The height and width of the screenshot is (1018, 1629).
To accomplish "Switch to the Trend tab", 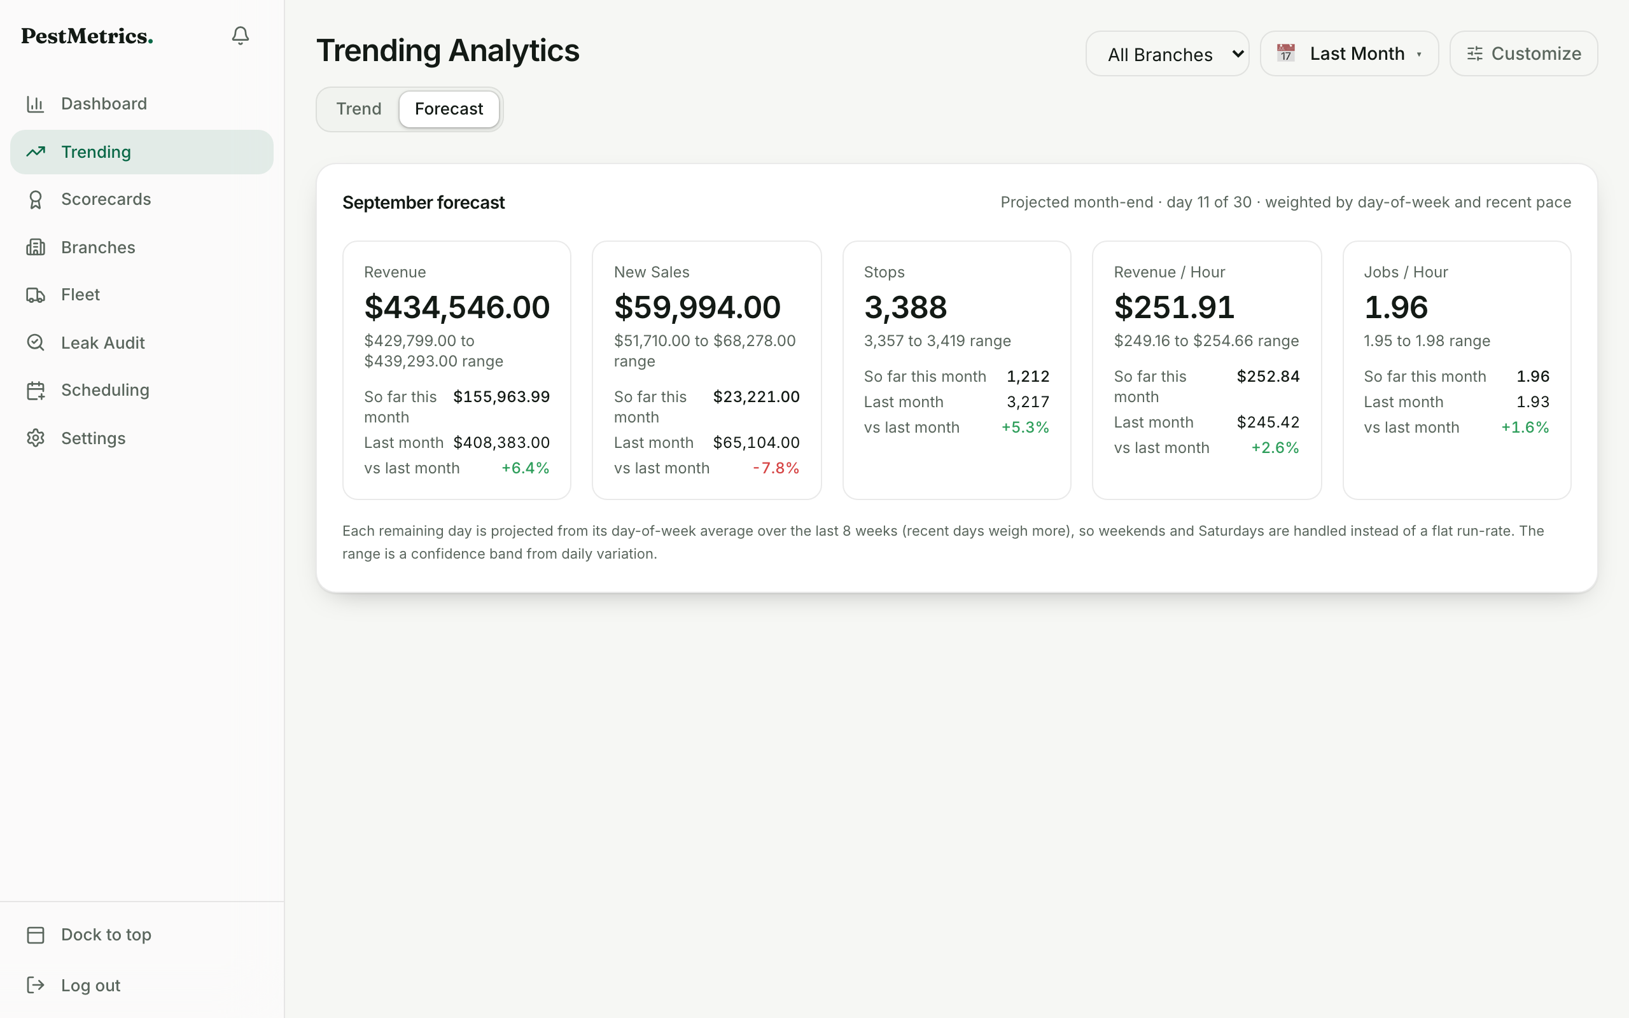I will (359, 109).
